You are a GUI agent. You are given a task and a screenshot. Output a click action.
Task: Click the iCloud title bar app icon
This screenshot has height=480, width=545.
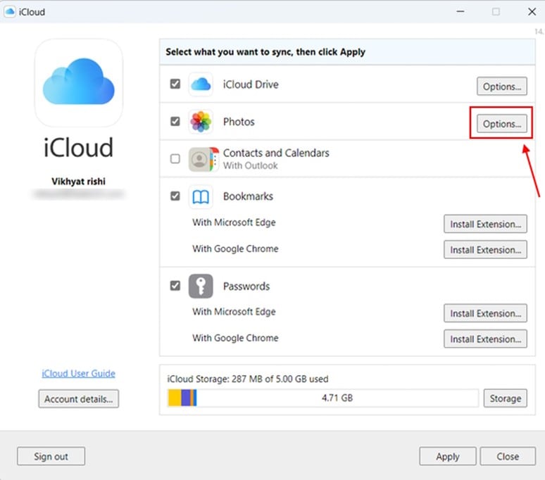(11, 11)
